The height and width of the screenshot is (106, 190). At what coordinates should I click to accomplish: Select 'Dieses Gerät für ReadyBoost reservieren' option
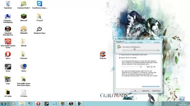click(133, 55)
